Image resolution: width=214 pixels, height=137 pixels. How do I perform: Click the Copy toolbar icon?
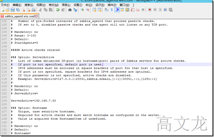click(x=46, y=10)
